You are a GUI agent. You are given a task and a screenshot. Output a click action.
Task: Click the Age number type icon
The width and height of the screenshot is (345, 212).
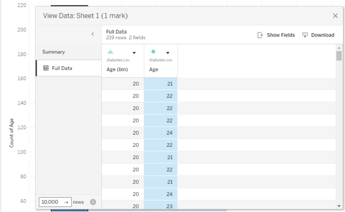[x=153, y=52]
